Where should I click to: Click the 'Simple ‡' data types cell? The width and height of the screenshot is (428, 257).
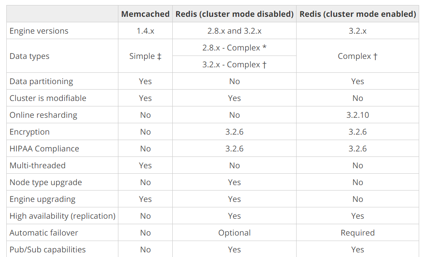[x=145, y=56]
